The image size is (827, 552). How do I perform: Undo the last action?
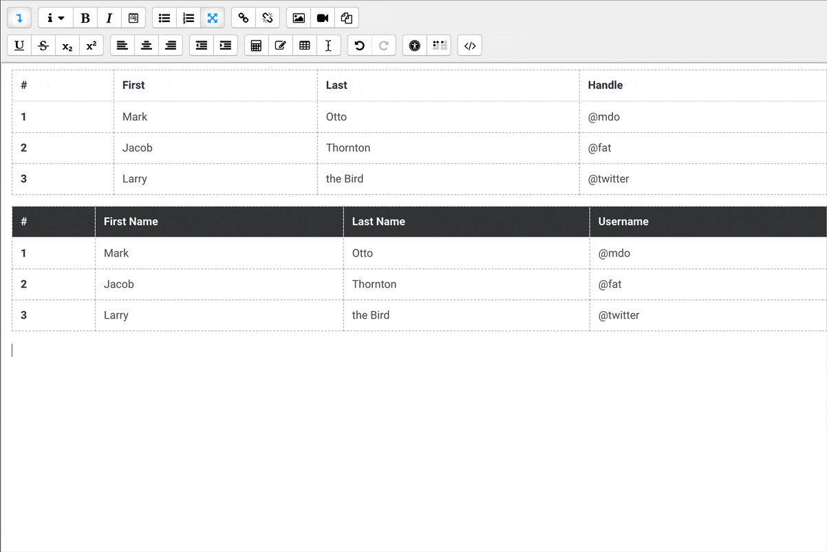click(360, 45)
